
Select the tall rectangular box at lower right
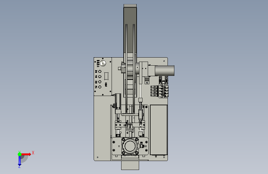159,130
